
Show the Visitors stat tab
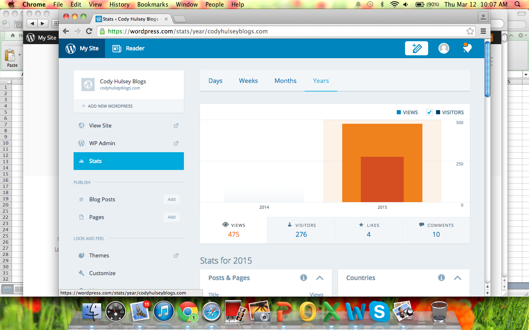tap(301, 230)
